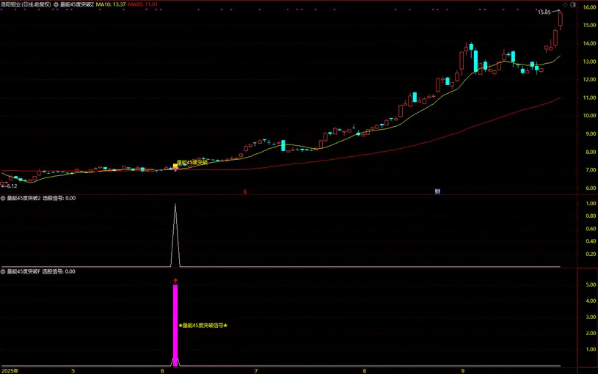The height and width of the screenshot is (374, 598).
Task: Click the ★量能45度突破信号★ yellow label
Action: point(203,325)
